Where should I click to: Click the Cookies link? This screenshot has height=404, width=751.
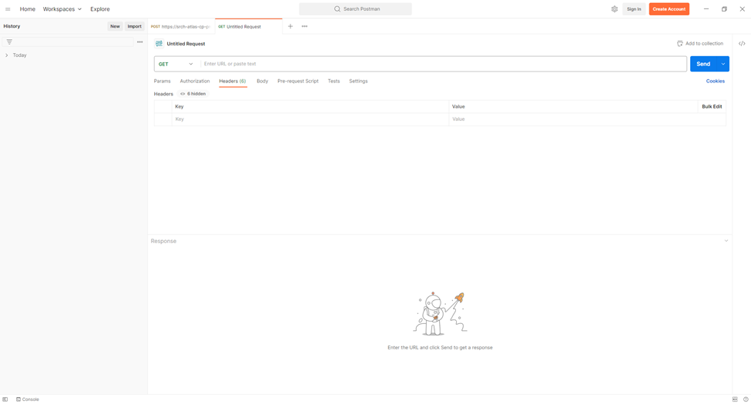point(715,81)
